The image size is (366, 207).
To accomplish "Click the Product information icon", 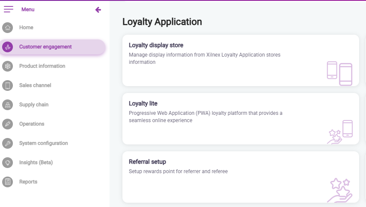I will point(7,66).
